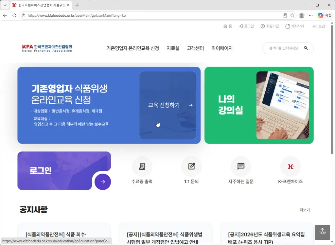Open K-프랜차이즈 icon
The width and height of the screenshot is (335, 245).
point(291,166)
